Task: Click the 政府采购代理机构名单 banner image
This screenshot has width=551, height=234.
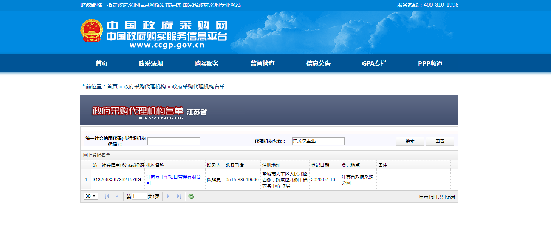Action: click(x=269, y=110)
